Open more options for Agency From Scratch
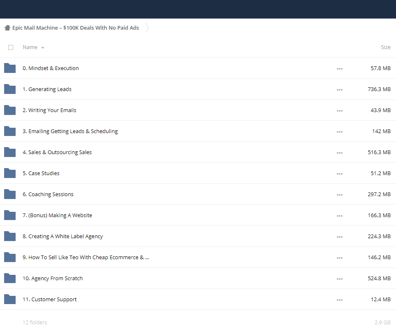This screenshot has width=396, height=335. click(x=339, y=279)
